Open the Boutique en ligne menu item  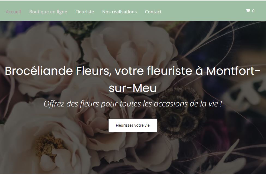[48, 12]
